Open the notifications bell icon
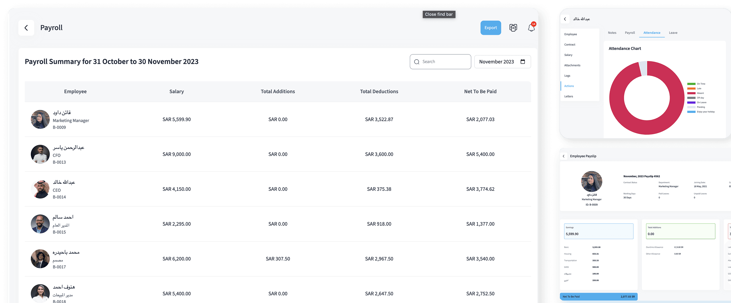 point(531,28)
